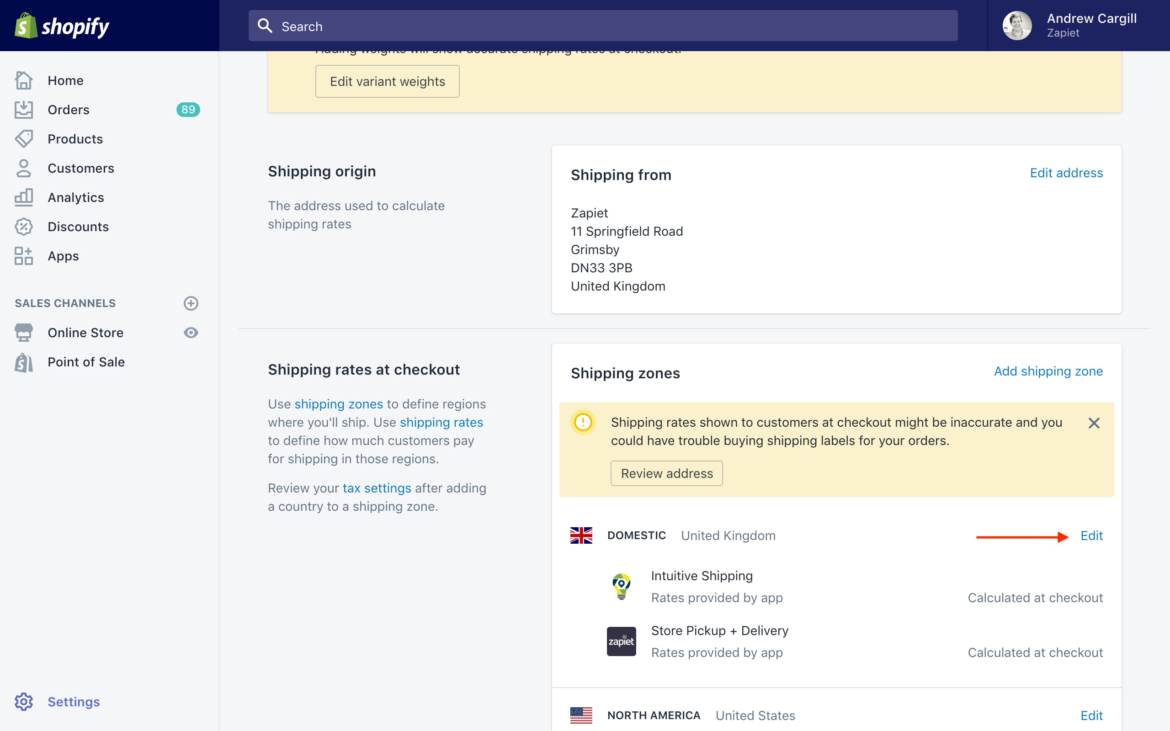Viewport: 1170px width, 731px height.
Task: Open the tax settings link
Action: click(x=377, y=488)
